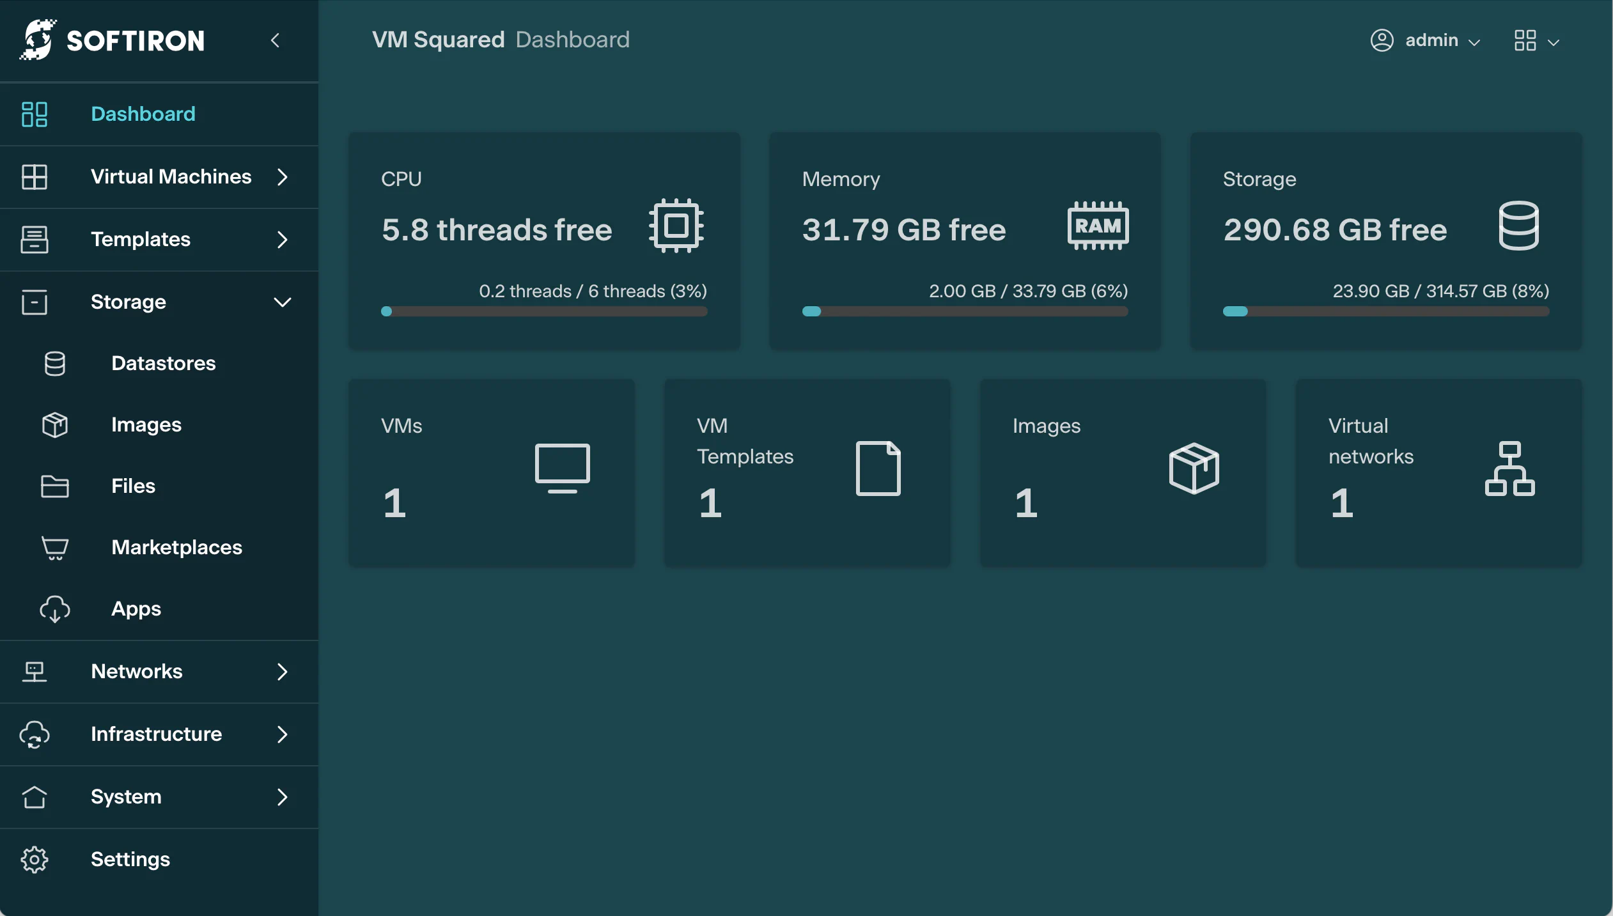Click the VMs monitor icon
The image size is (1613, 916).
click(x=562, y=467)
